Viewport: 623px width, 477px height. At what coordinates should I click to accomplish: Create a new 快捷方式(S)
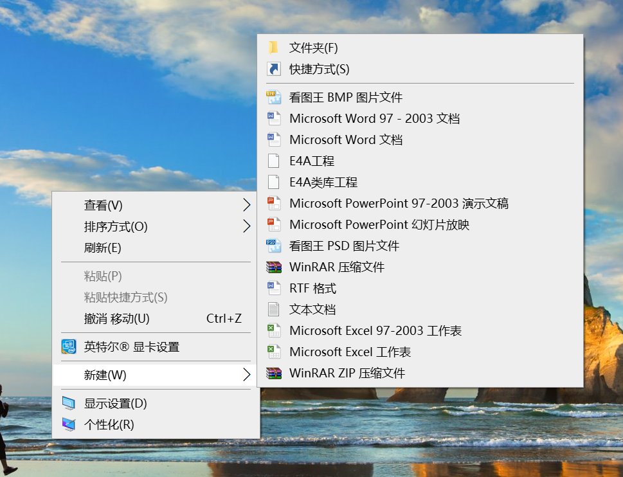[x=420, y=69]
